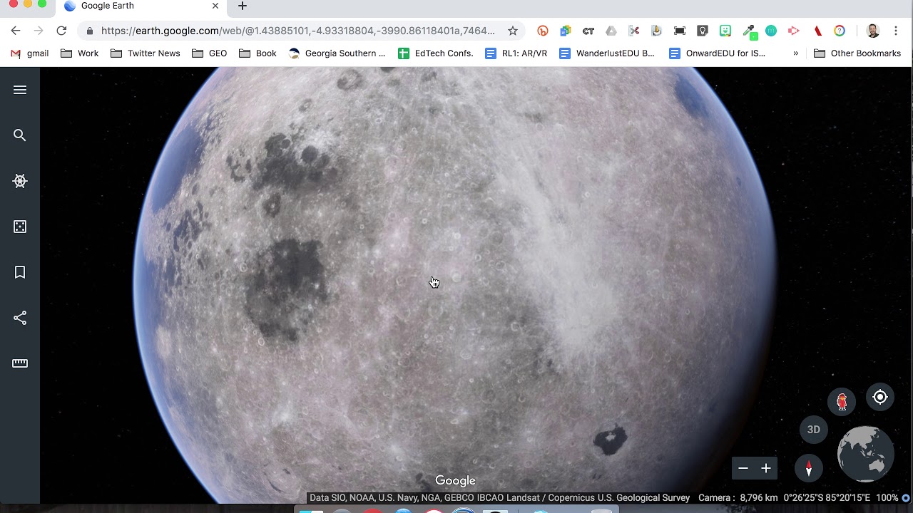Open the Other Bookmarks folder
The height and width of the screenshot is (513, 913).
pos(857,53)
